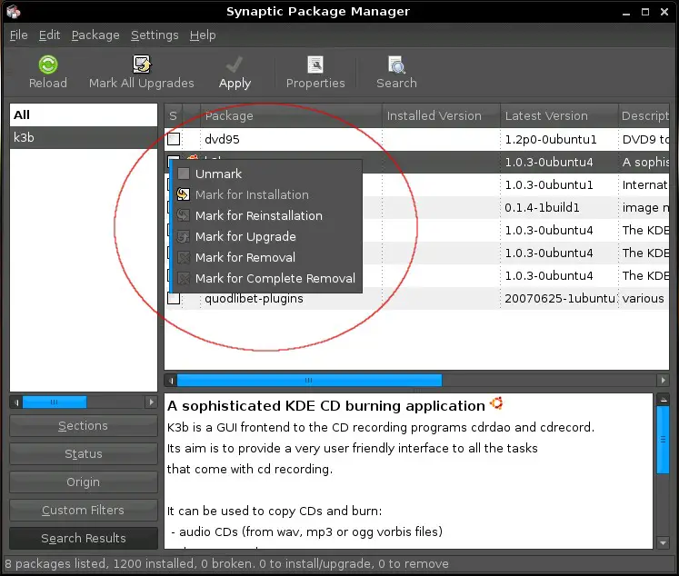Click the Description column header
This screenshot has height=576, width=679.
pyautogui.click(x=644, y=115)
